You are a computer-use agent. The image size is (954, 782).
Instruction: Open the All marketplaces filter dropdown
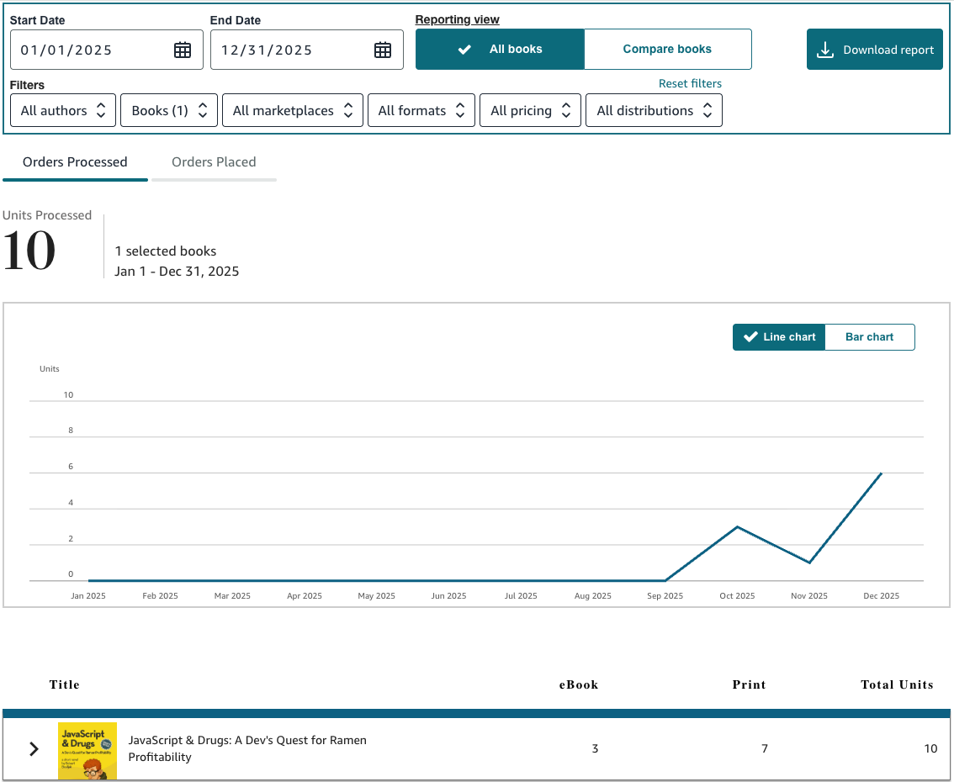292,110
